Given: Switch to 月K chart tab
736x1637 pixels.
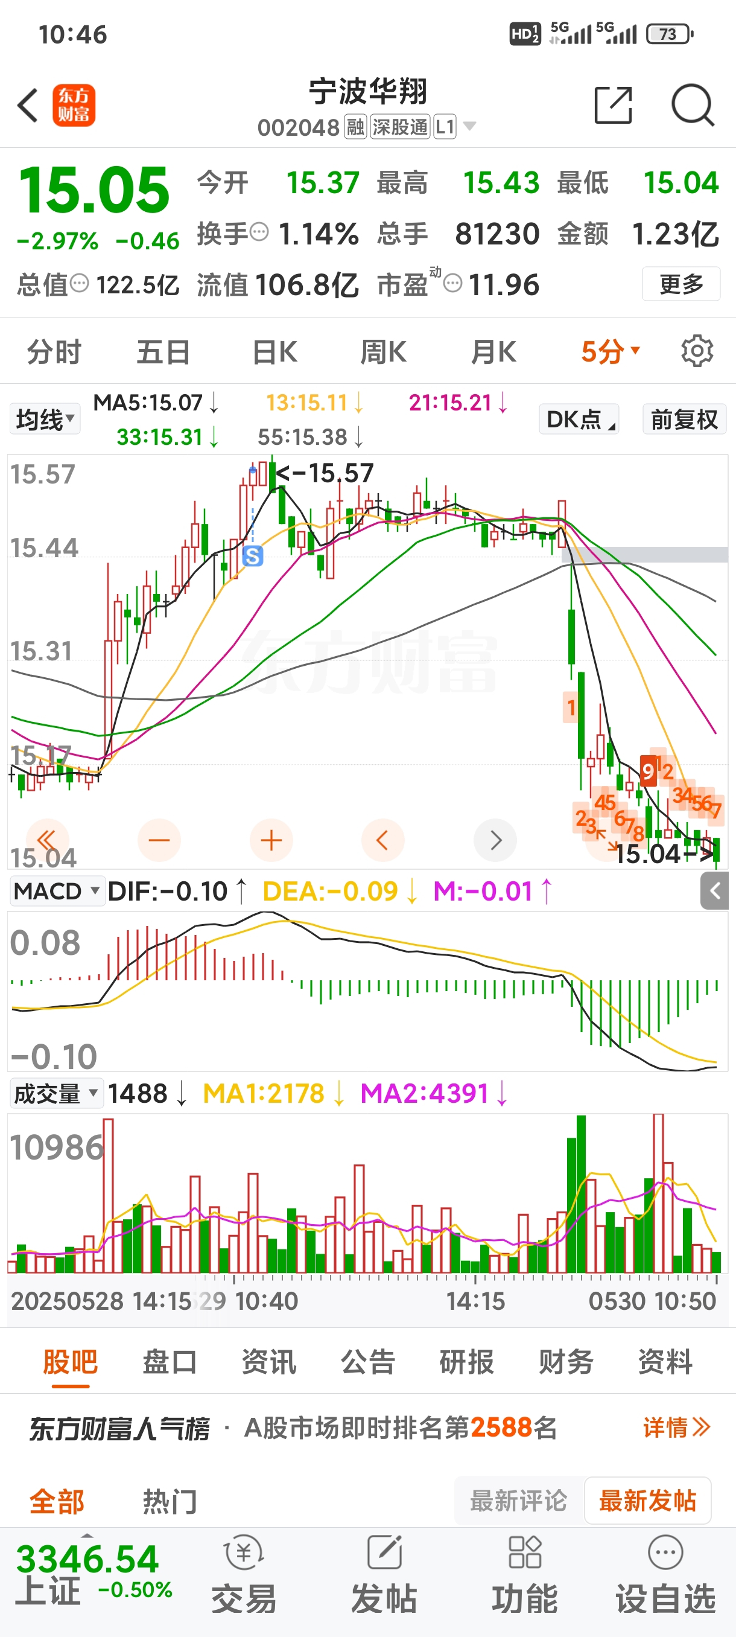Looking at the screenshot, I should click(493, 351).
